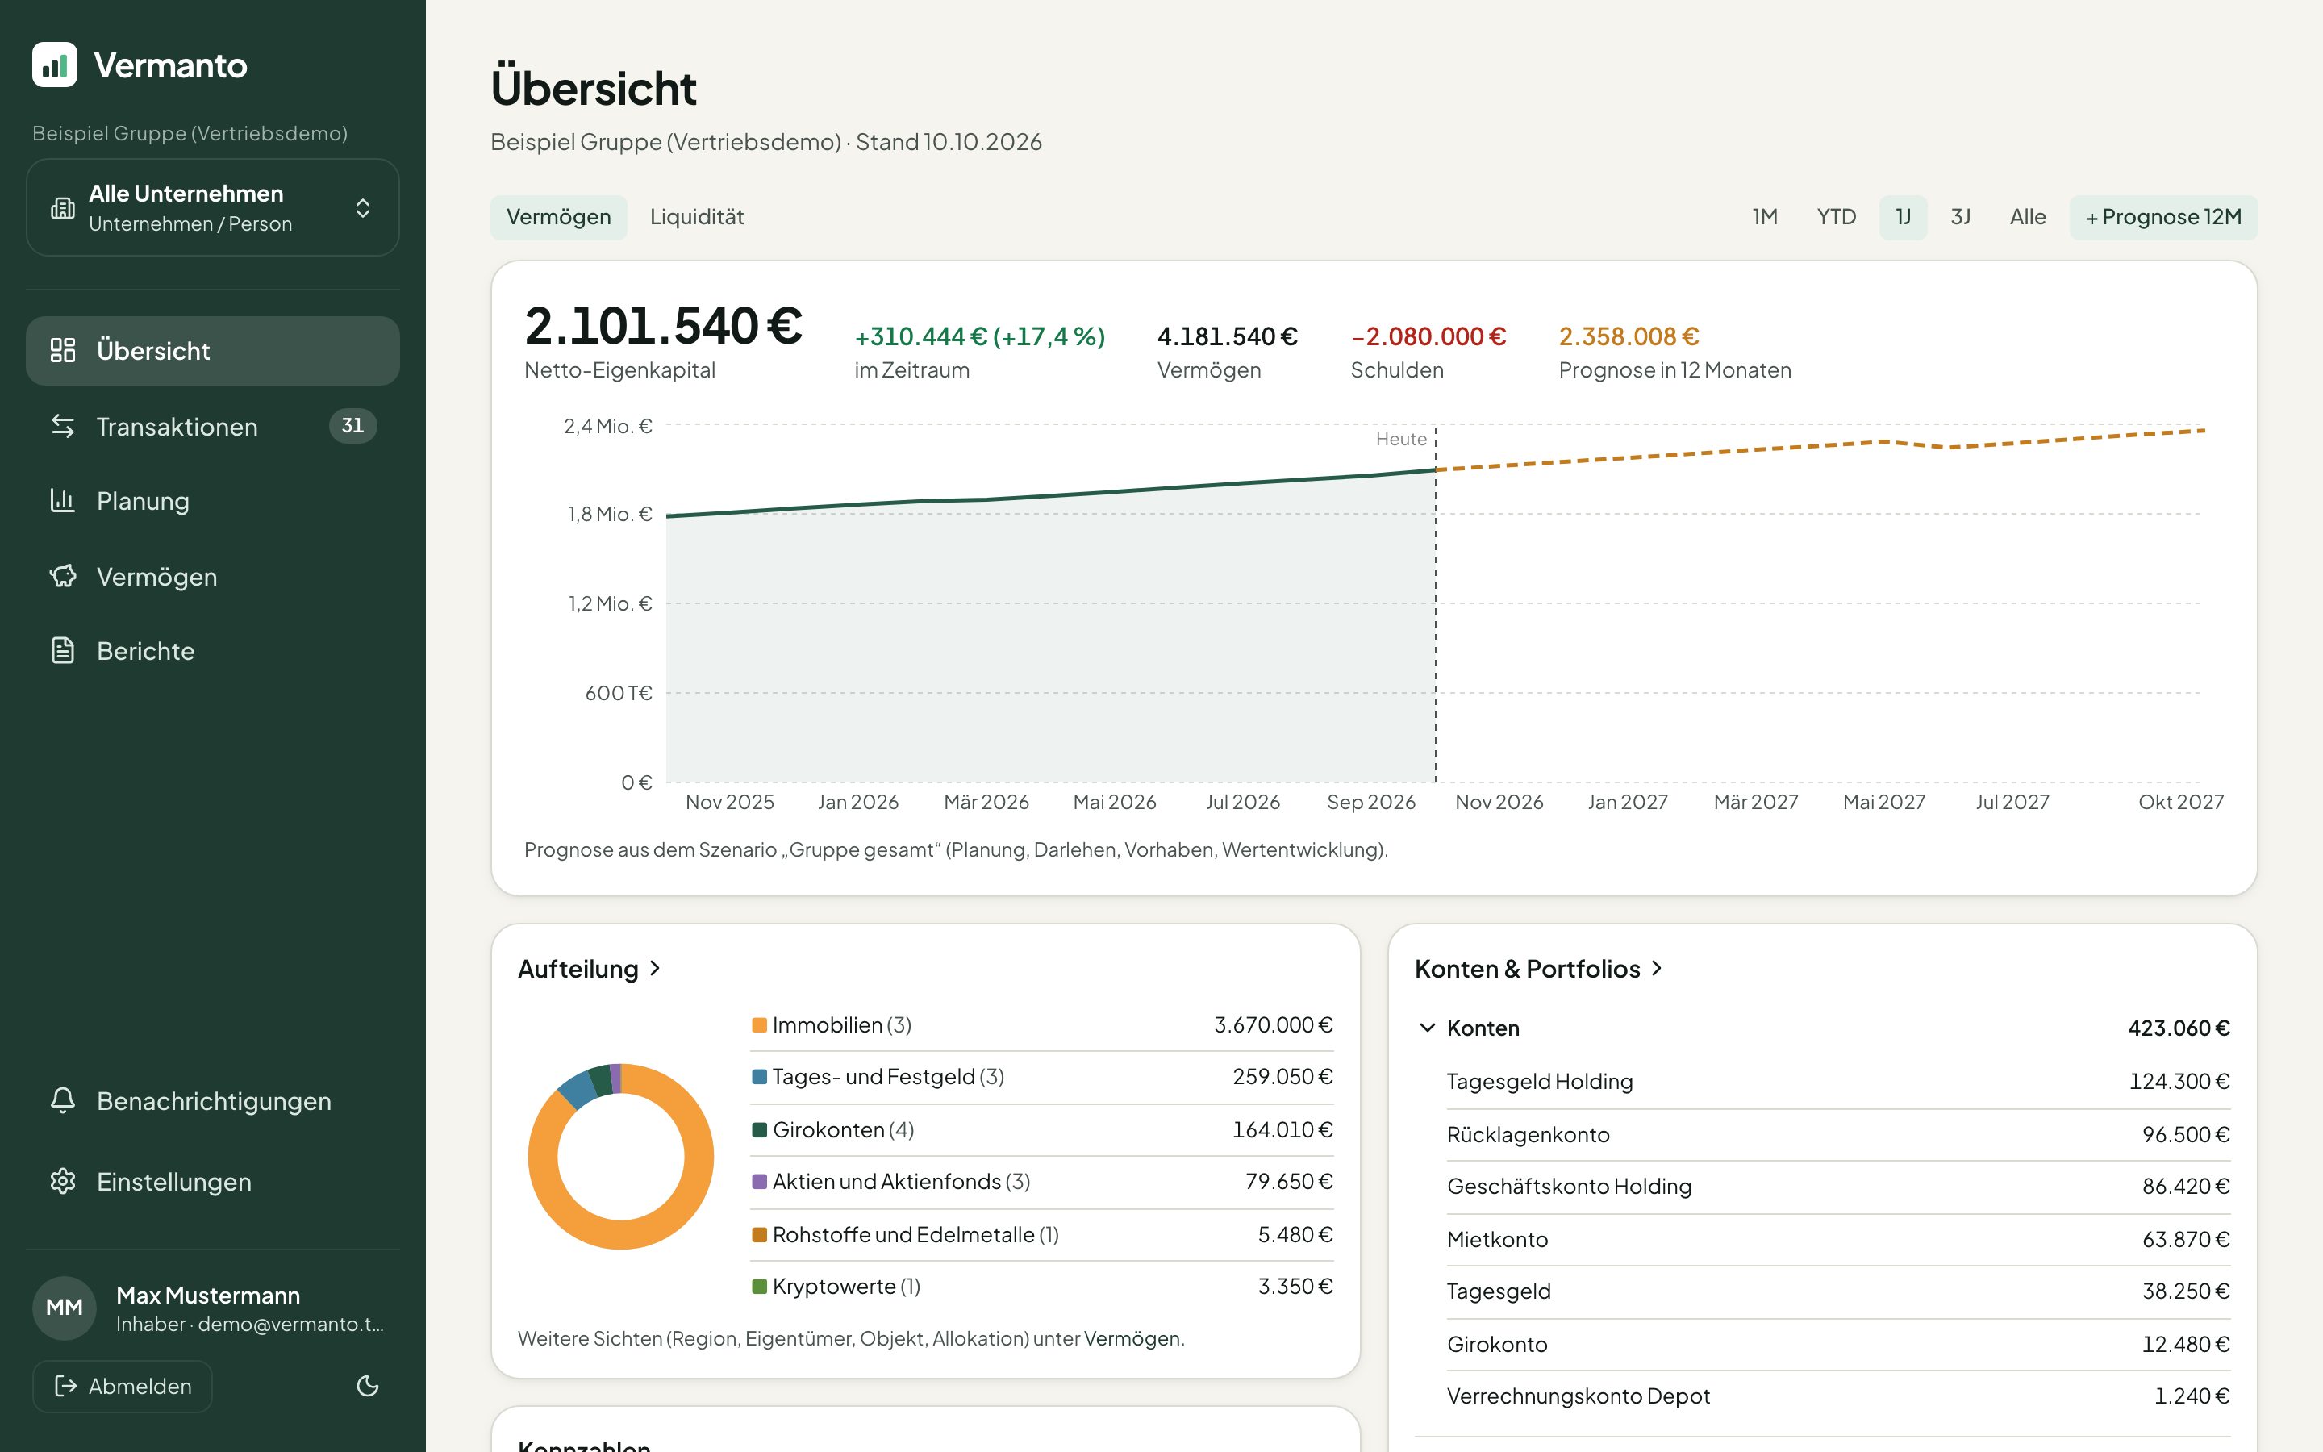Select the Vermögen chart tab
This screenshot has width=2323, height=1452.
(x=559, y=217)
